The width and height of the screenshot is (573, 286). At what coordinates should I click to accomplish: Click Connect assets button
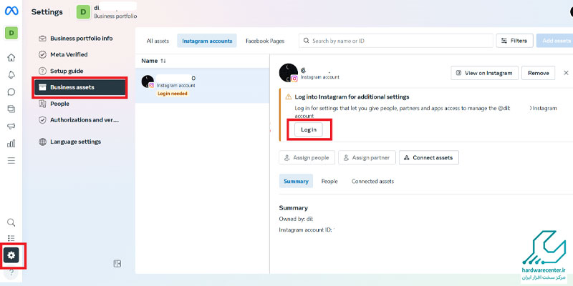click(x=429, y=157)
